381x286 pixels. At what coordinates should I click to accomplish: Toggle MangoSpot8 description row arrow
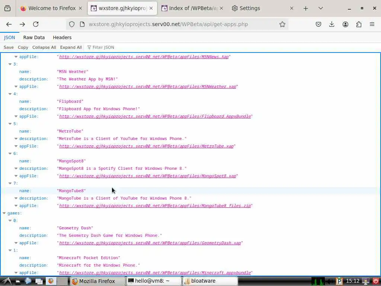click(16, 168)
